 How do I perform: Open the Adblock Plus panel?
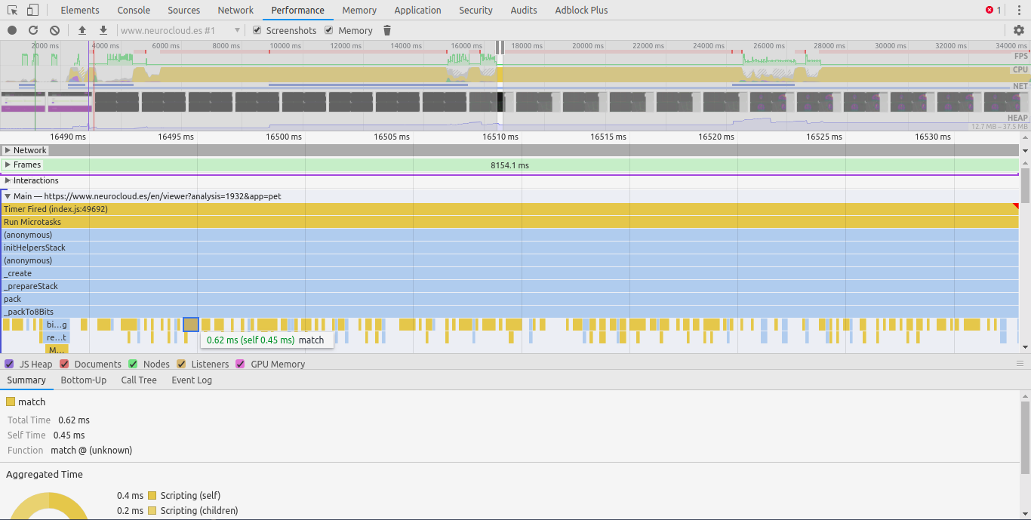point(580,10)
